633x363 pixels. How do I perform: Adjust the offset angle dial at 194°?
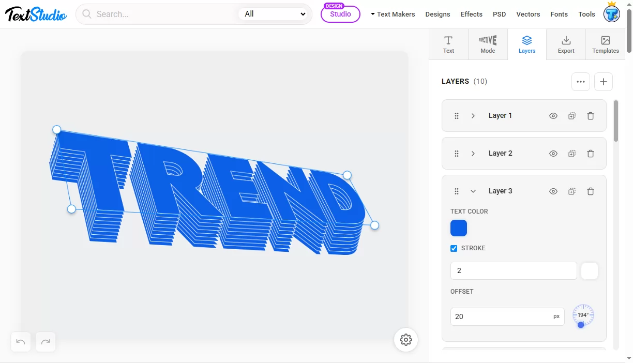click(583, 315)
